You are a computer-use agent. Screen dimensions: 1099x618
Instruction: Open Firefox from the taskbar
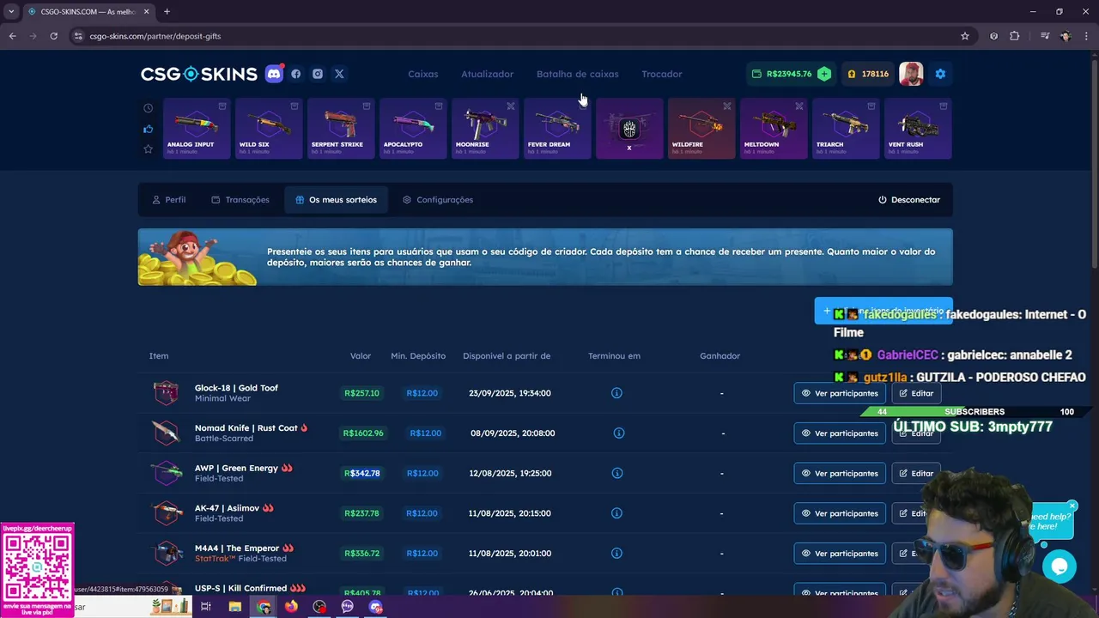tap(292, 607)
